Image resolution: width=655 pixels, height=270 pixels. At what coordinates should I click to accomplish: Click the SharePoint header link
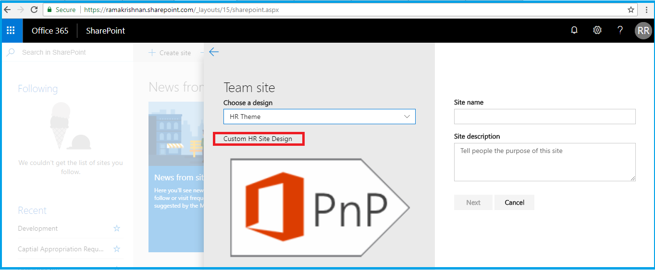(105, 31)
